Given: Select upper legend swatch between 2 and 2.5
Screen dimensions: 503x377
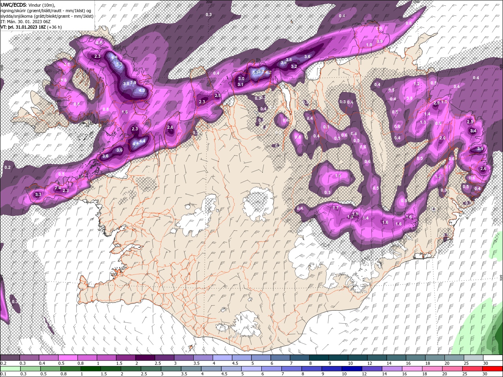Looking at the screenshot, I should 145,358.
